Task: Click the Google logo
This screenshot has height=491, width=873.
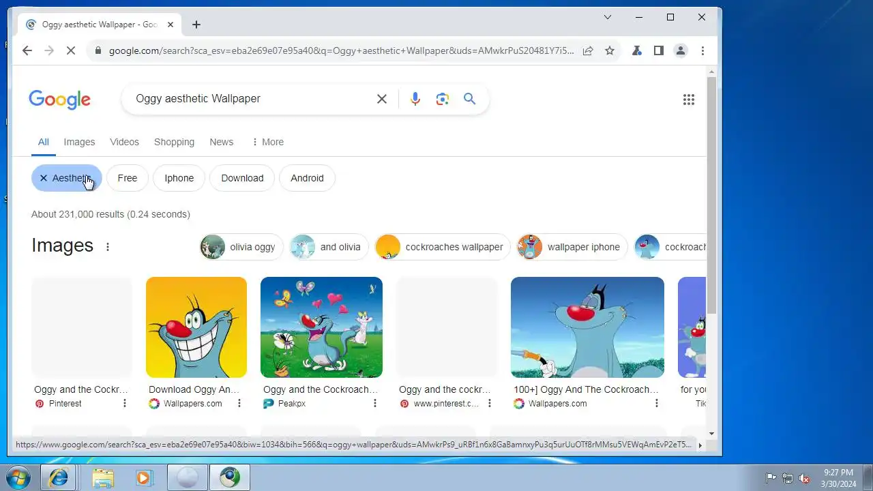Action: coord(59,100)
